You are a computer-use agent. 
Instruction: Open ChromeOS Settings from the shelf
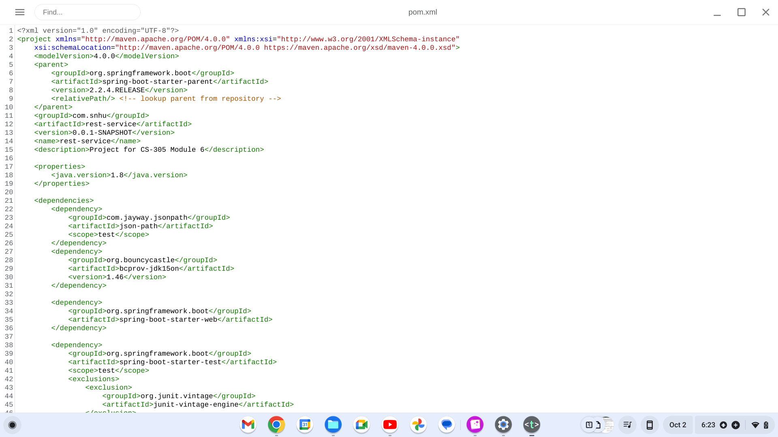503,425
